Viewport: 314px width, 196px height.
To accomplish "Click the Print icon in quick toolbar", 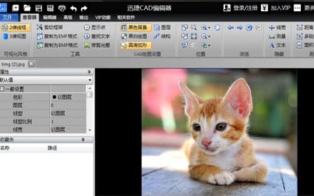I will point(62,8).
